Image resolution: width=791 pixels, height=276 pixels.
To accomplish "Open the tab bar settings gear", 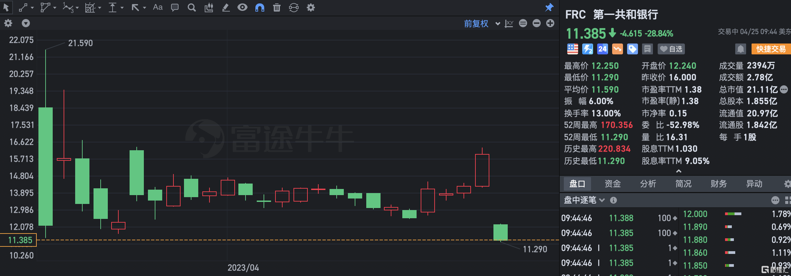I will (788, 184).
